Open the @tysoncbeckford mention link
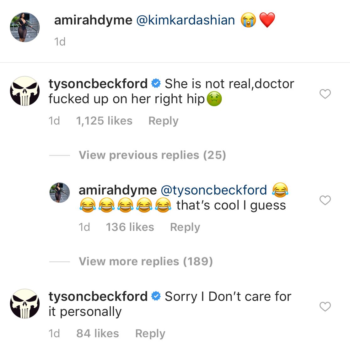The image size is (350, 352). click(213, 190)
